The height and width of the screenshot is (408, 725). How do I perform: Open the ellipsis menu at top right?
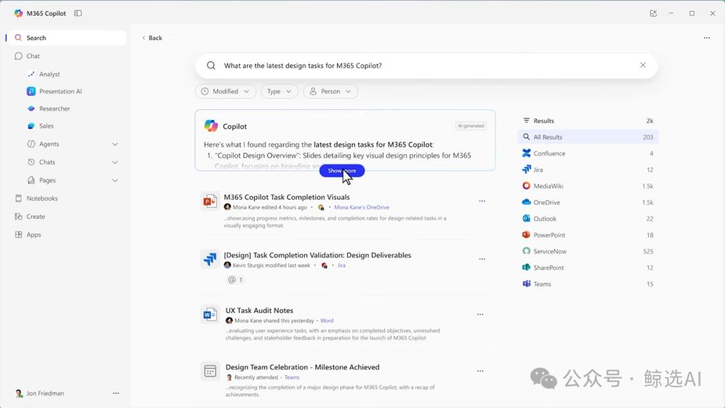708,38
